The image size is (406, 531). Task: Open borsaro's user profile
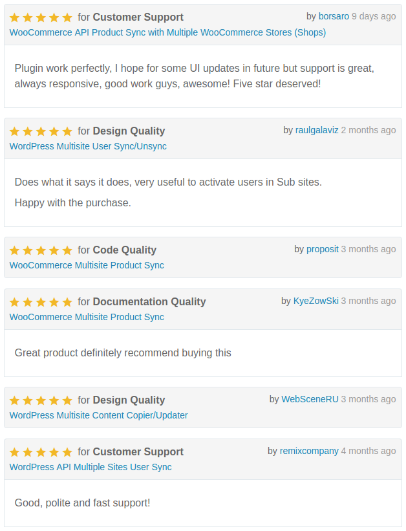[x=334, y=16]
